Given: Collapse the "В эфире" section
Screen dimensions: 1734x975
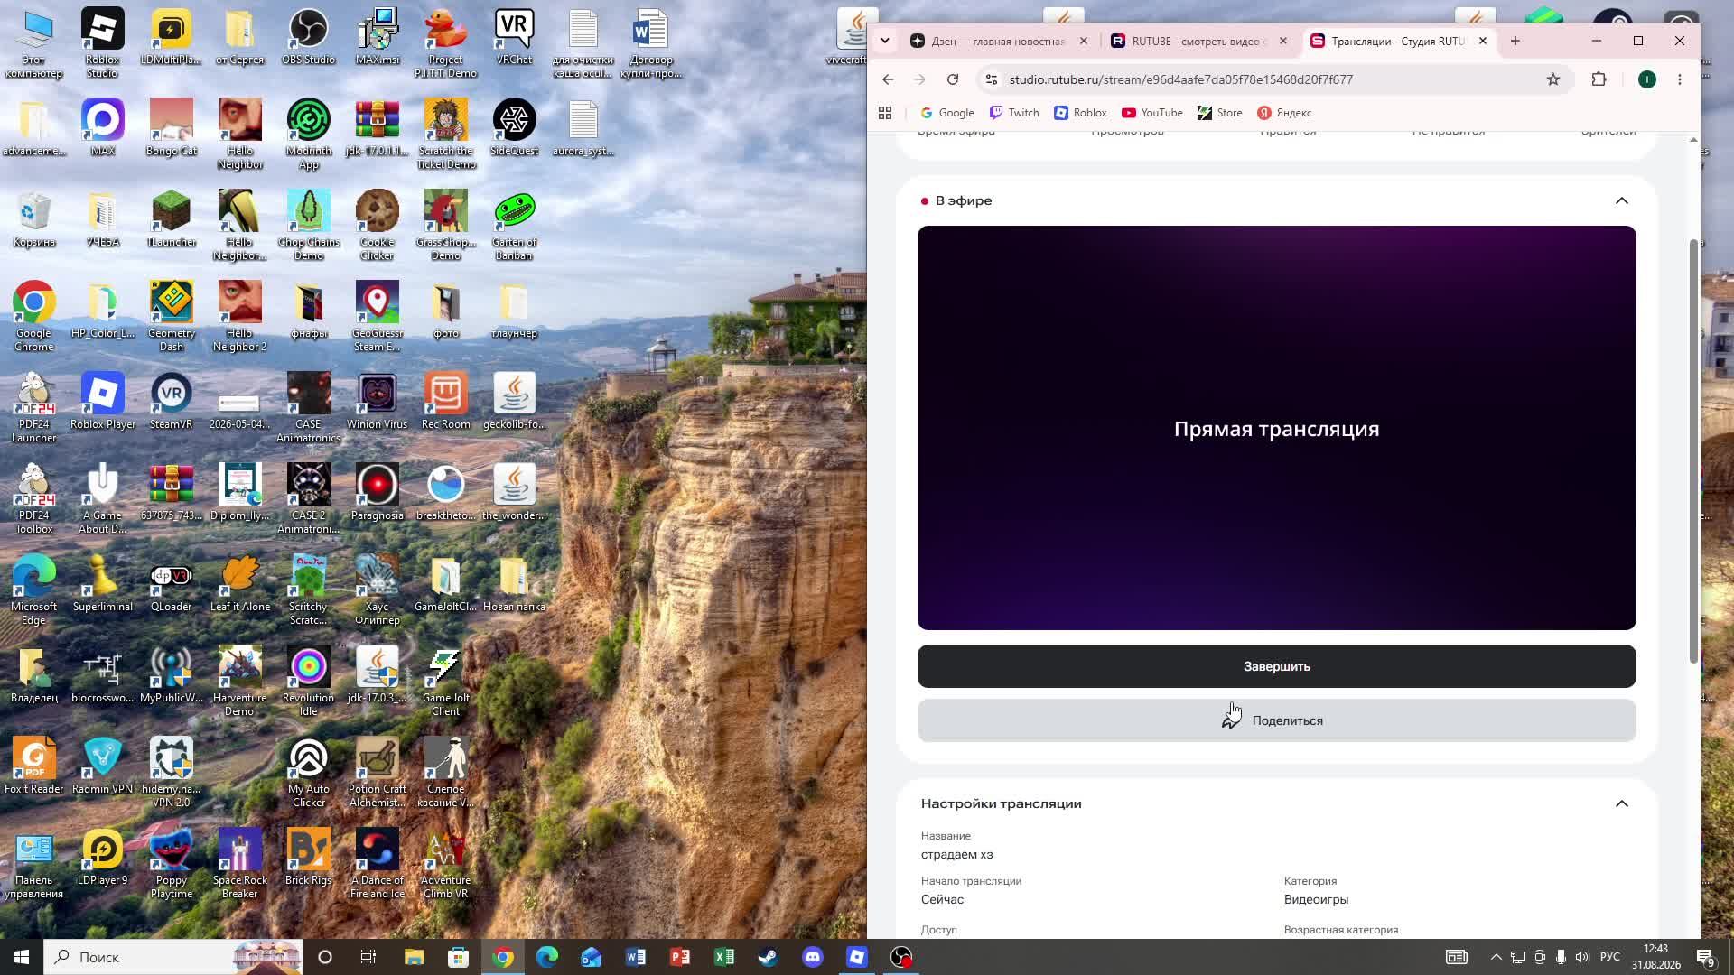Looking at the screenshot, I should 1621,200.
